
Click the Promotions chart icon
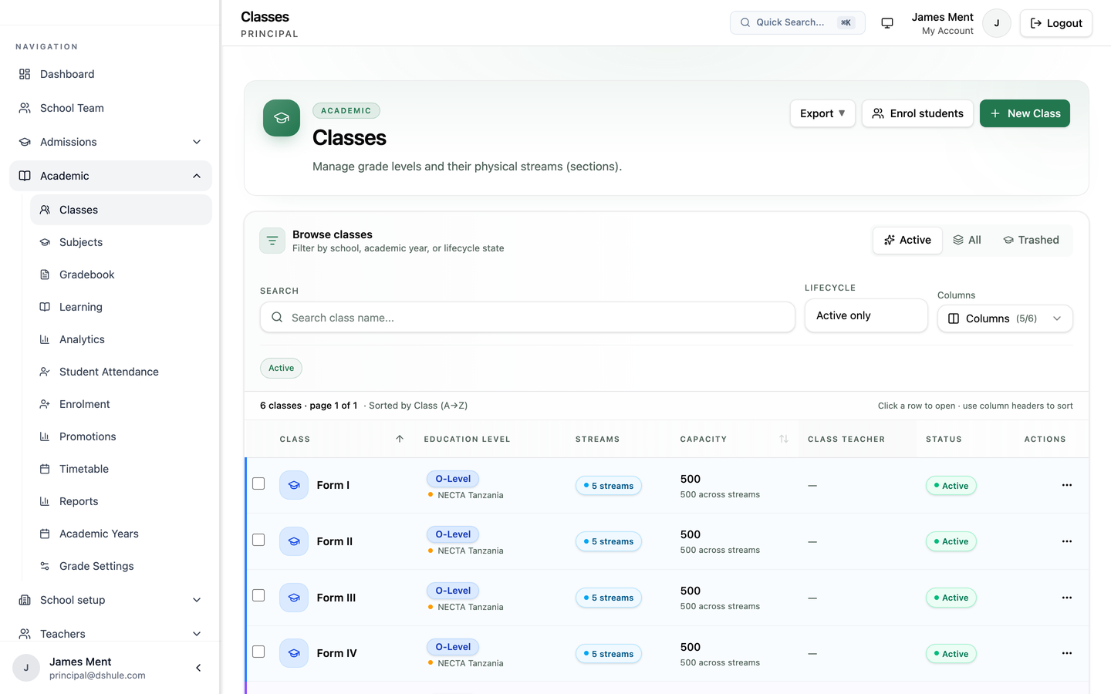click(45, 436)
